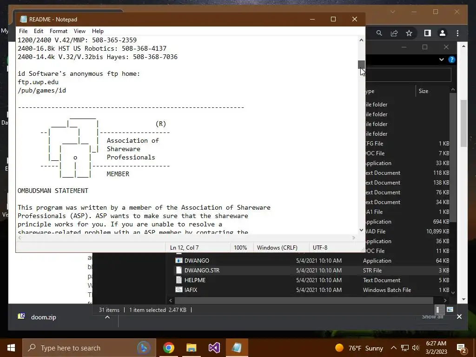Viewport: 476px width, 357px height.
Task: Show hidden system tray icons
Action: click(393, 348)
